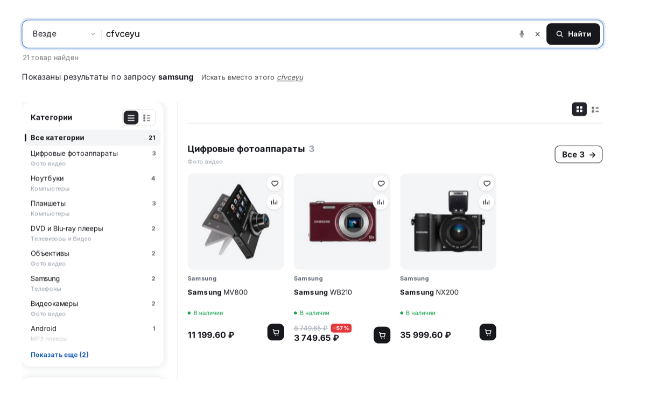Viewport: 646px width, 401px height.
Task: Expand more categories with "Показать еще (2)"
Action: tap(60, 355)
